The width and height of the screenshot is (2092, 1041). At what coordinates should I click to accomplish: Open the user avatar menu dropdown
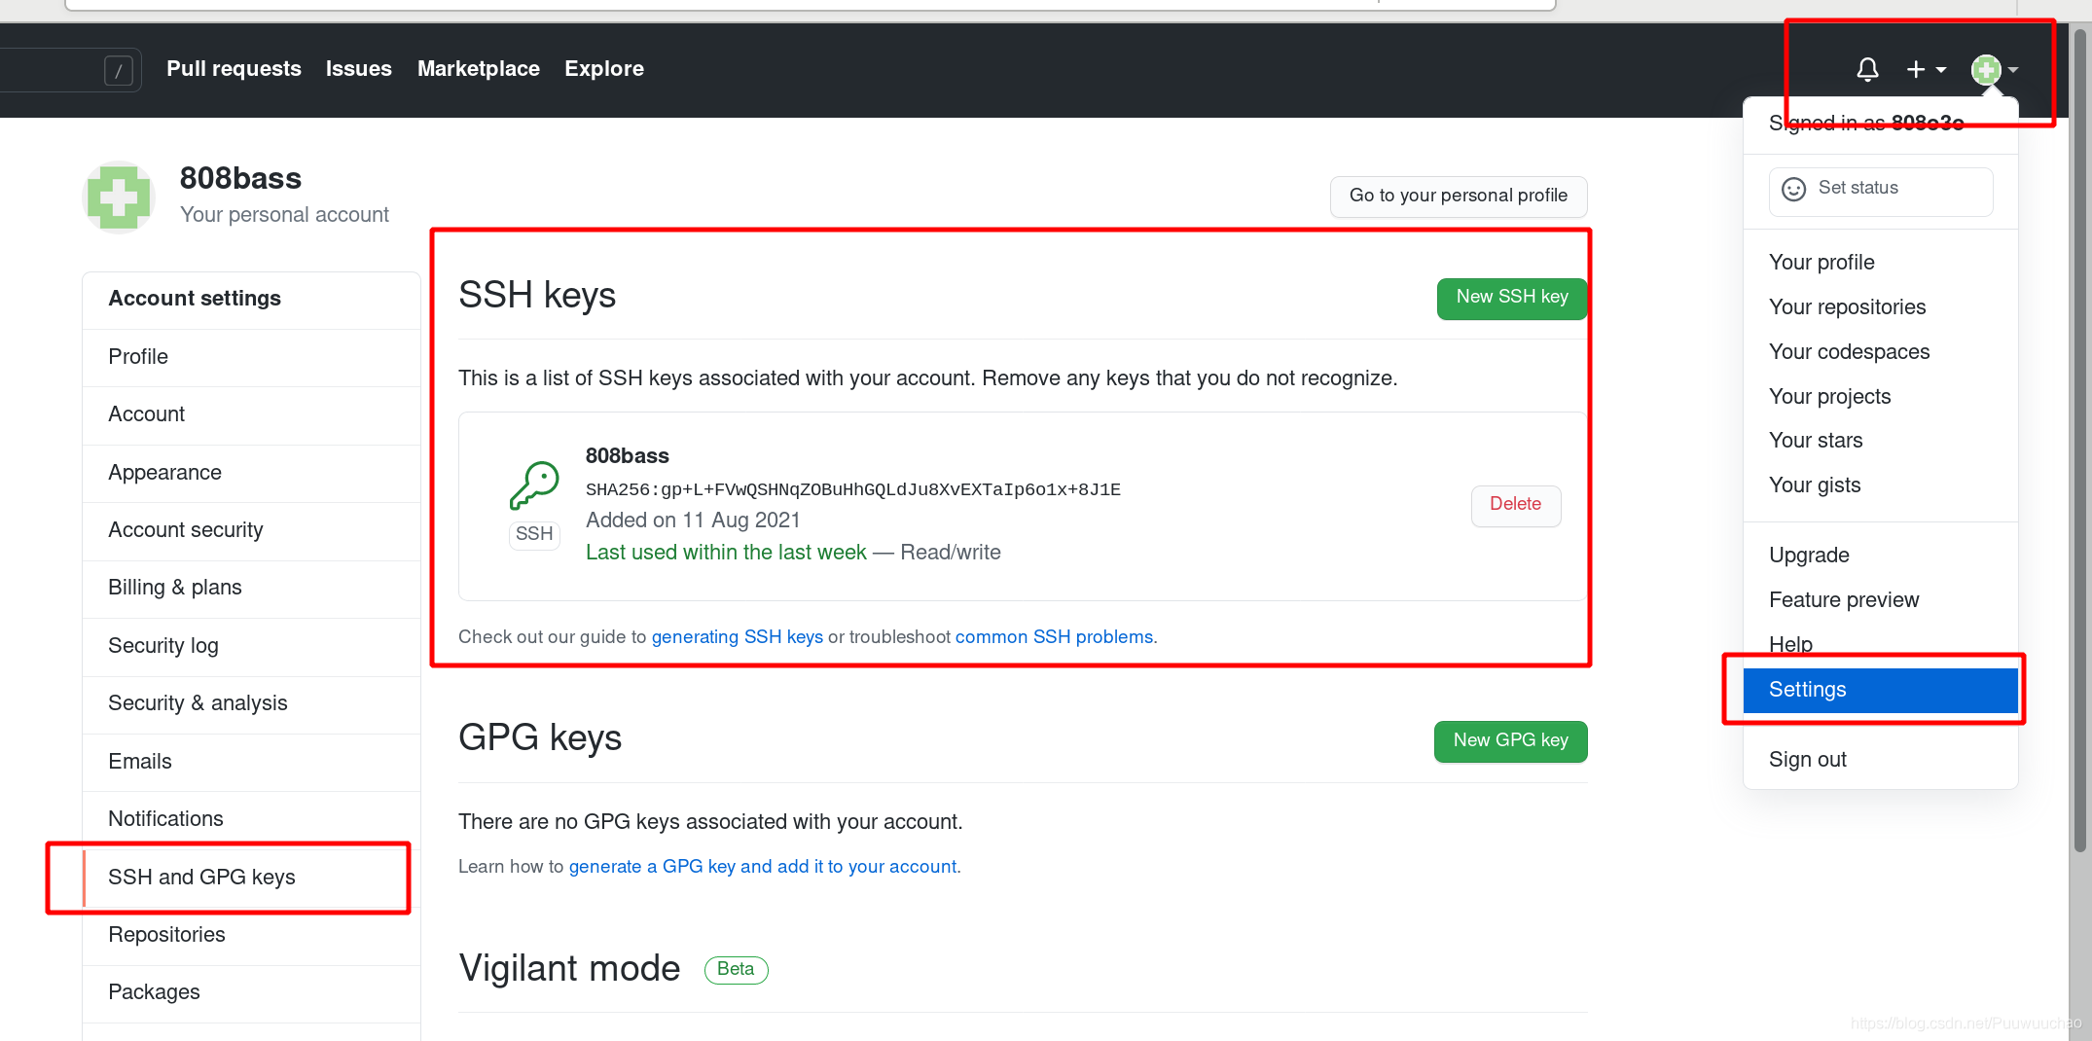[1994, 69]
